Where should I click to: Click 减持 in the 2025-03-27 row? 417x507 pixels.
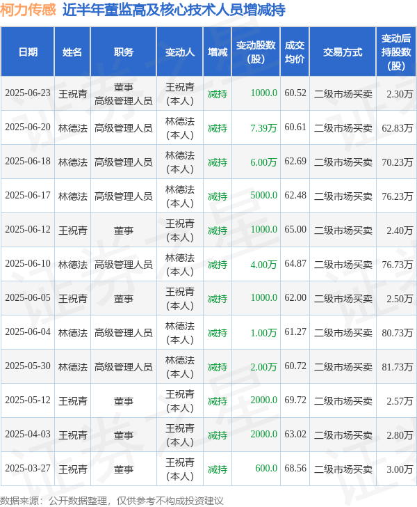tap(218, 469)
